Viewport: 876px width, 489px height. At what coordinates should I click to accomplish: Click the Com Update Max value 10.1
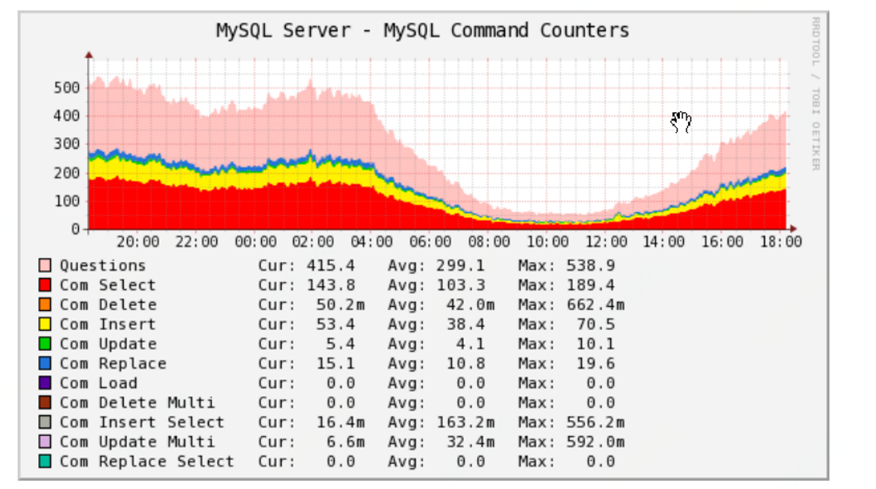pos(596,343)
